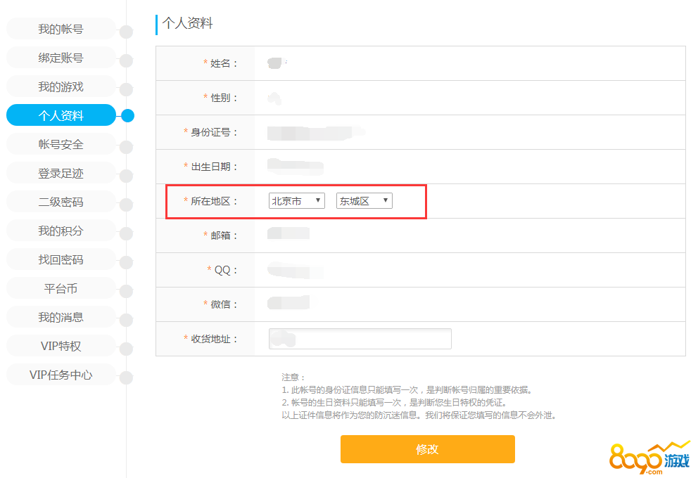This screenshot has height=478, width=698.
Task: Click the blue dot beside 个人资料
Action: point(127,115)
